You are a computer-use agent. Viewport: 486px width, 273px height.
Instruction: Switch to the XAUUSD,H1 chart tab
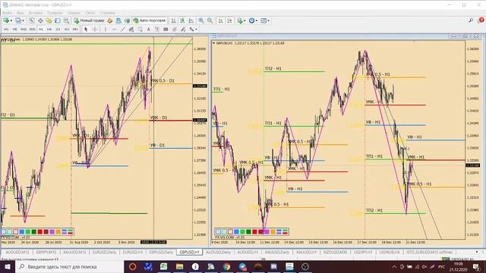click(x=306, y=253)
